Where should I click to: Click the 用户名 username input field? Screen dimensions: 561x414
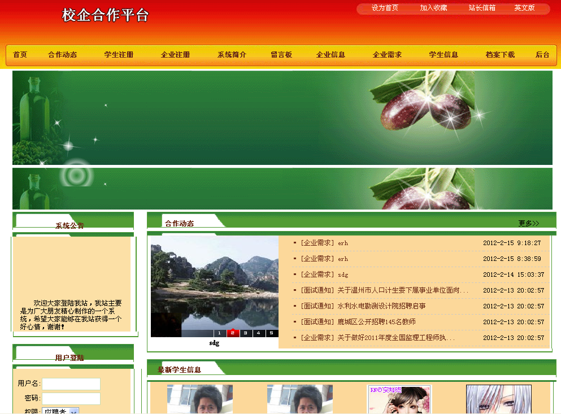point(71,384)
